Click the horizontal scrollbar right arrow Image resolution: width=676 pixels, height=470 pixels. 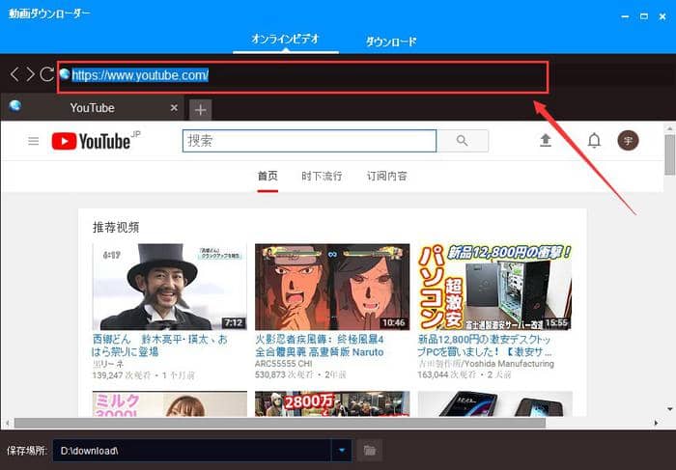(656, 423)
